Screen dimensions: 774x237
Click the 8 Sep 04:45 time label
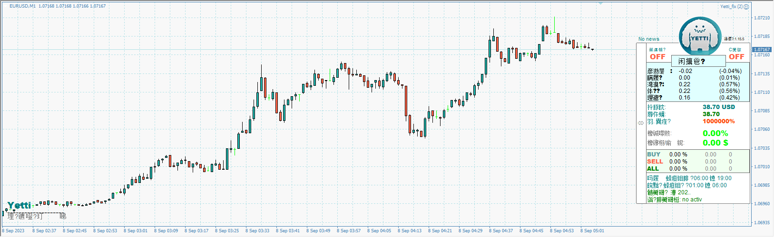pos(531,231)
